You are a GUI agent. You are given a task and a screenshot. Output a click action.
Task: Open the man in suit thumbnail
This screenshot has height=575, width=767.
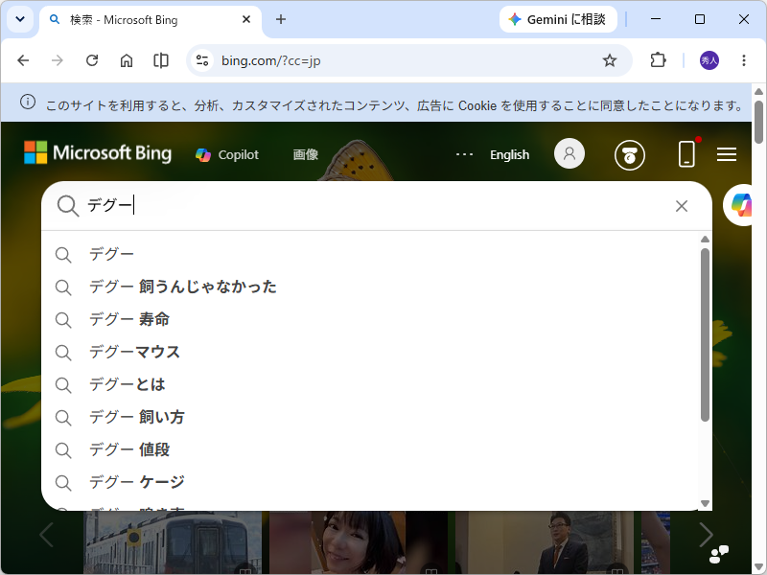[x=544, y=542]
